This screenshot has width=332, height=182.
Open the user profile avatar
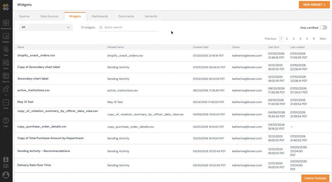(6, 175)
